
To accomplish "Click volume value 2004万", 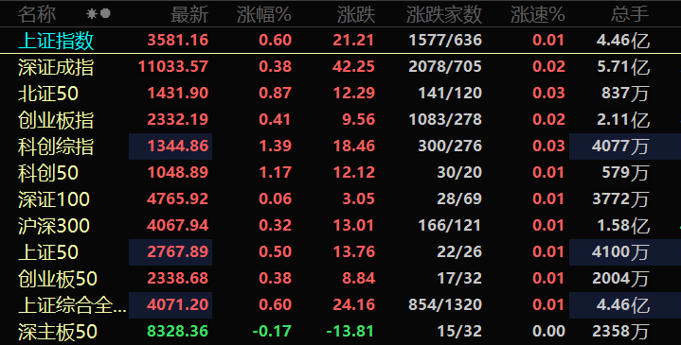I will click(x=620, y=278).
